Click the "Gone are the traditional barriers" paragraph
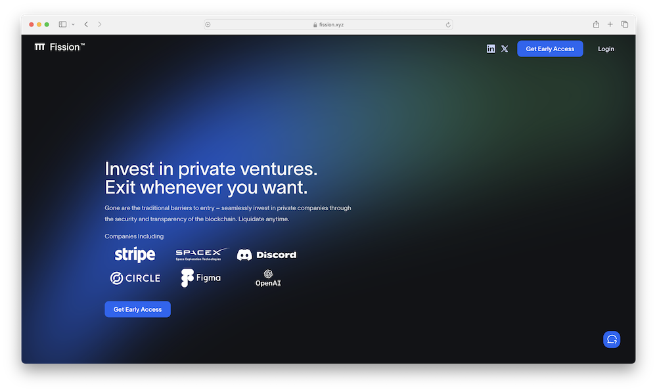Image resolution: width=657 pixels, height=392 pixels. click(228, 213)
